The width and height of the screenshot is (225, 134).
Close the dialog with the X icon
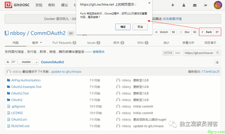point(149,3)
